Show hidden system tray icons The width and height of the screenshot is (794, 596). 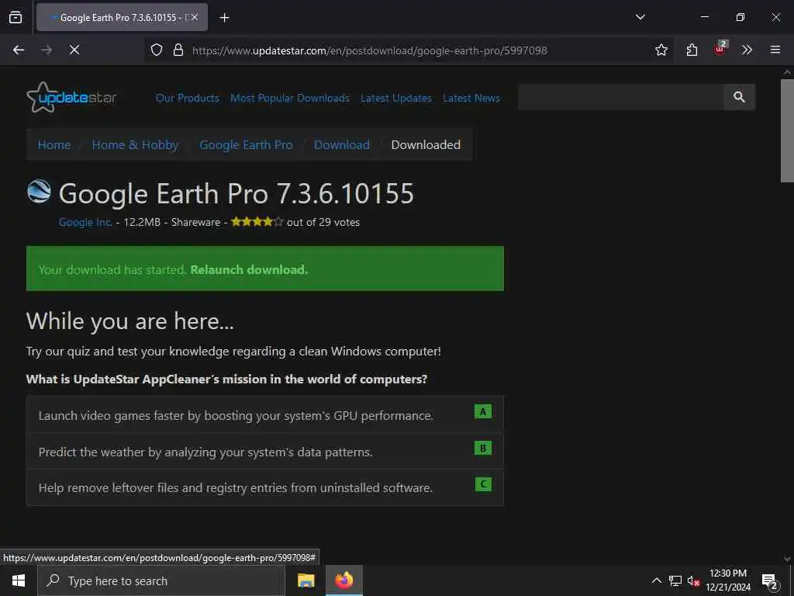[x=656, y=580]
